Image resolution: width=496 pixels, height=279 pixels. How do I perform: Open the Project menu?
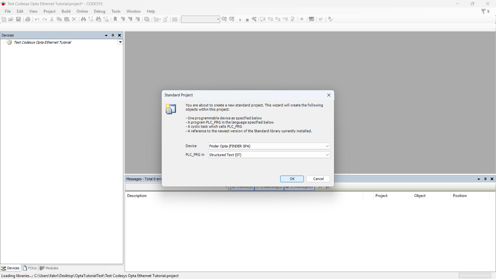click(49, 11)
